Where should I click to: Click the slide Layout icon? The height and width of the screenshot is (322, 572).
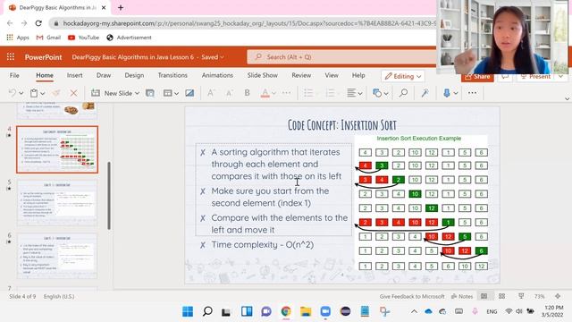[167, 93]
